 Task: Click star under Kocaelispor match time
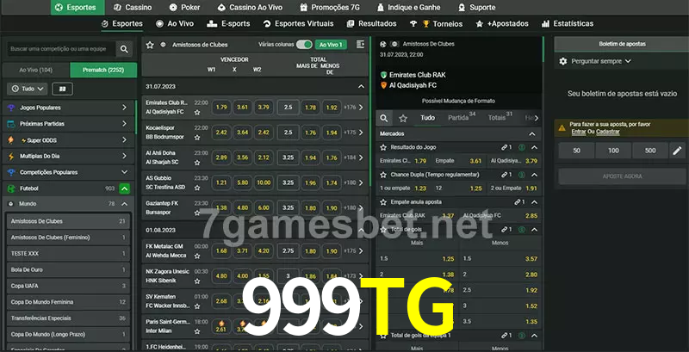tap(197, 138)
